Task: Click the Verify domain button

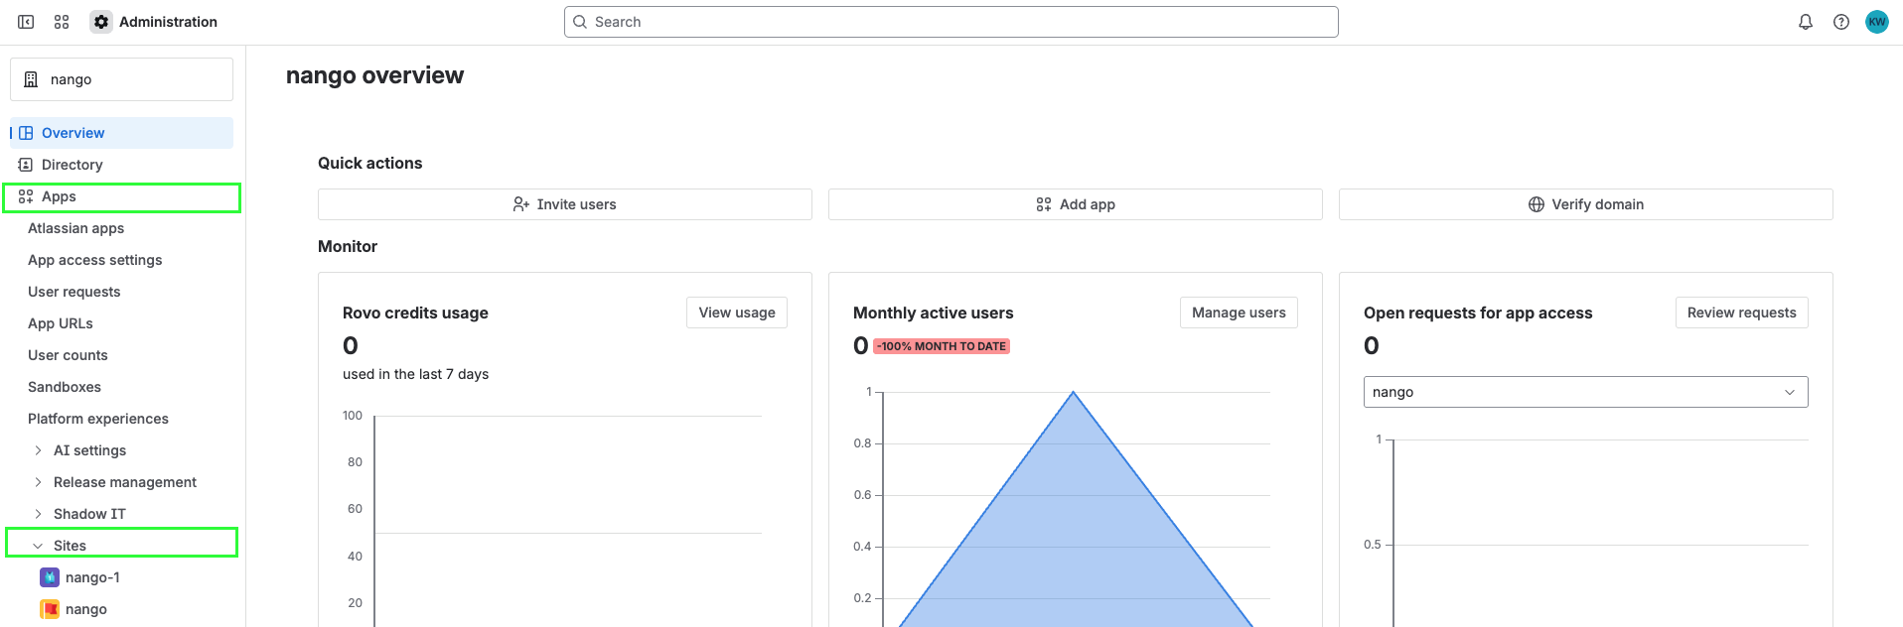Action: point(1586,204)
